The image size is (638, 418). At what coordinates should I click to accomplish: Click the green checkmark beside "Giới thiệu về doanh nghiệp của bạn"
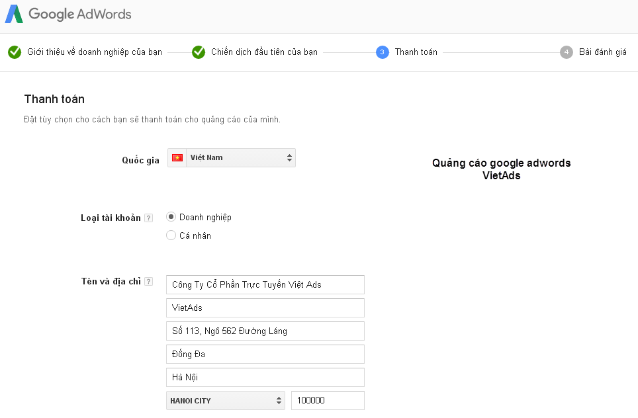[x=15, y=52]
